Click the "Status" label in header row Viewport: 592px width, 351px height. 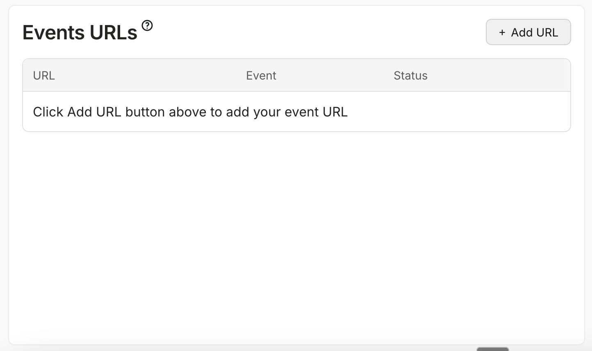tap(410, 75)
